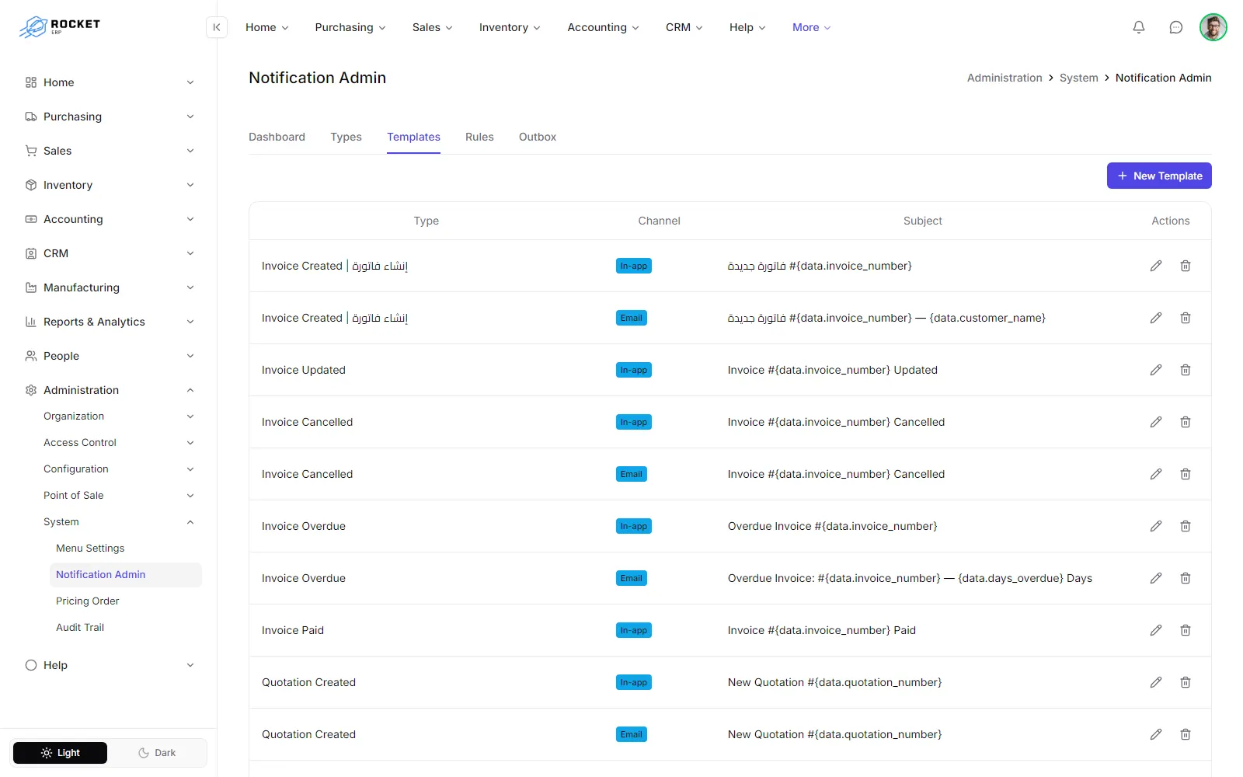Go to Administration breadcrumb link
Viewport: 1243px width, 777px height.
(x=1004, y=78)
